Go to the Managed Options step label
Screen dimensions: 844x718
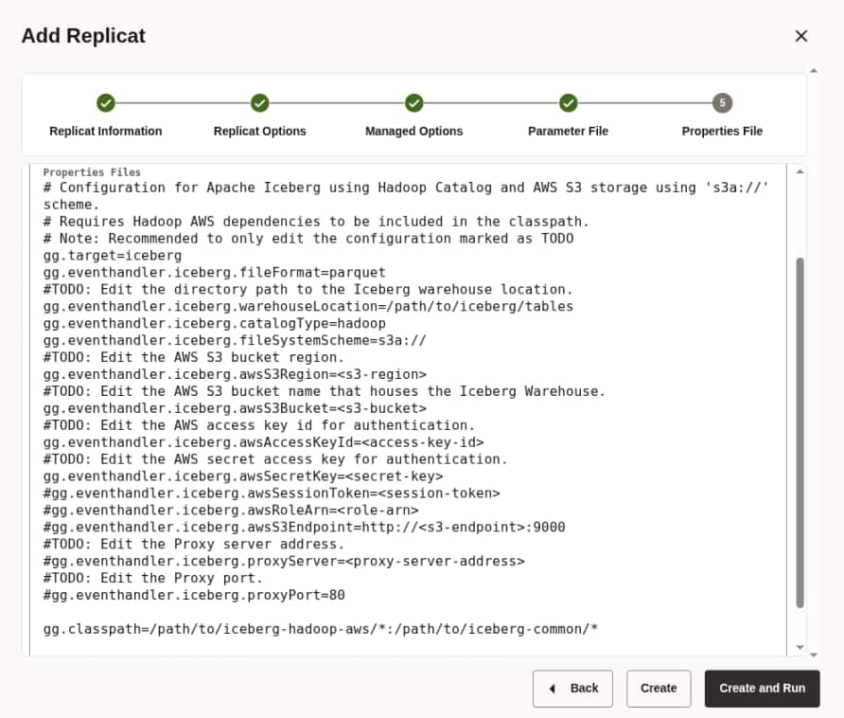point(413,131)
